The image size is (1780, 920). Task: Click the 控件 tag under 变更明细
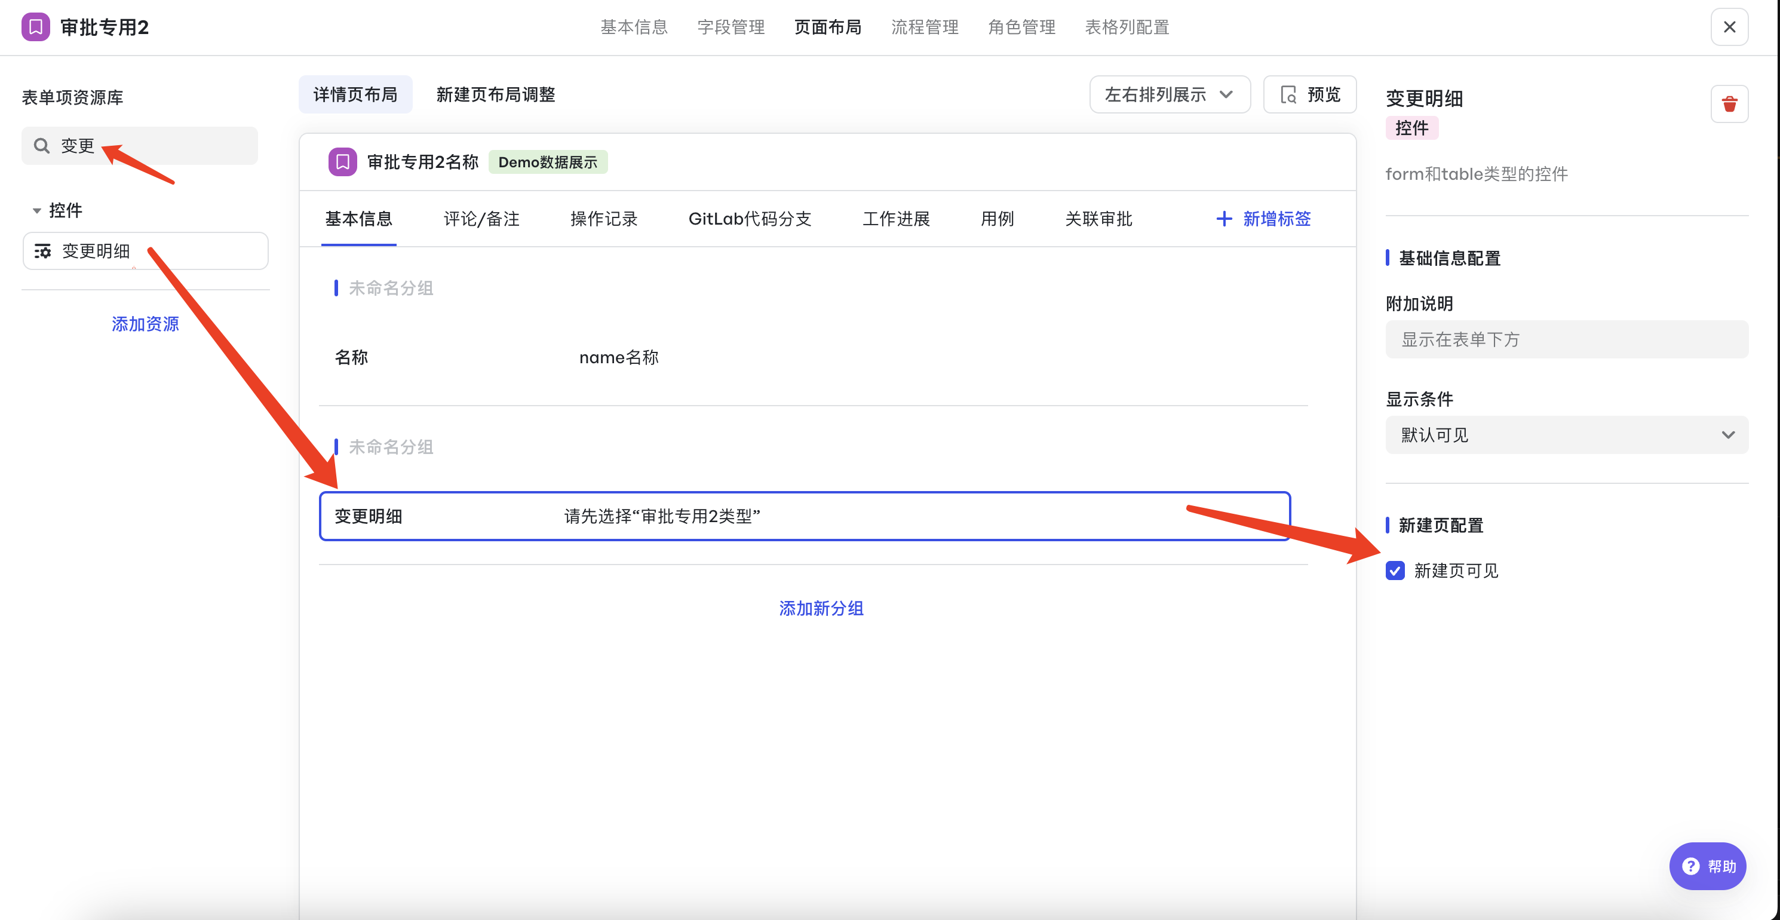coord(1411,128)
